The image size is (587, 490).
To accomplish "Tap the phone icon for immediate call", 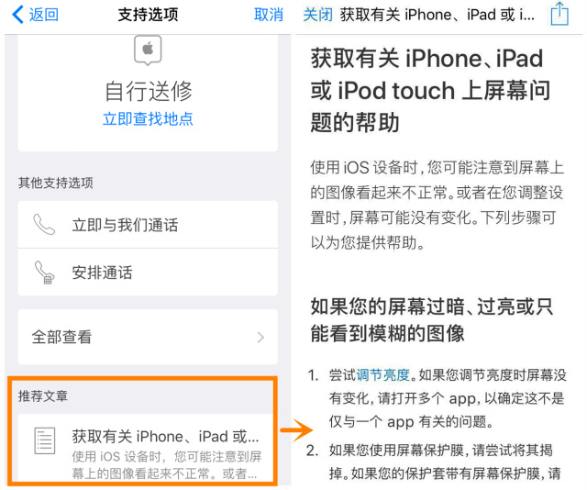I will 44,224.
